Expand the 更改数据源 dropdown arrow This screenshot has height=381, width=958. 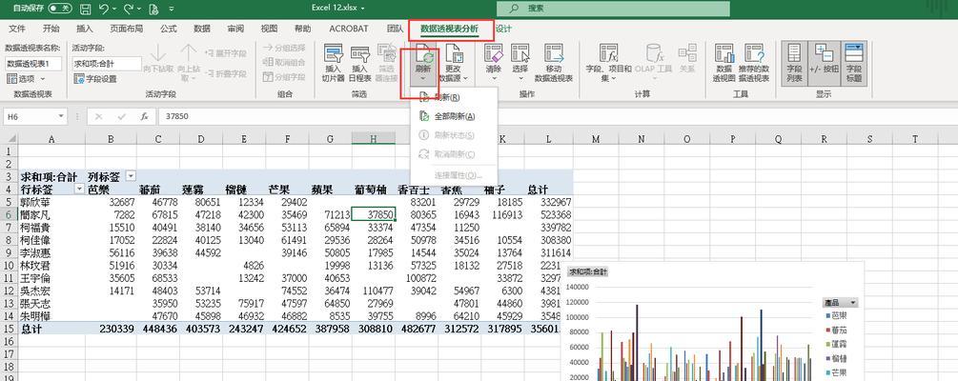click(x=465, y=78)
